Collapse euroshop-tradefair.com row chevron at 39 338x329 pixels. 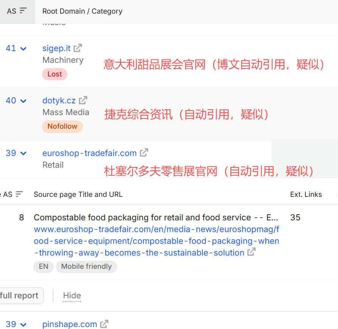(23, 153)
